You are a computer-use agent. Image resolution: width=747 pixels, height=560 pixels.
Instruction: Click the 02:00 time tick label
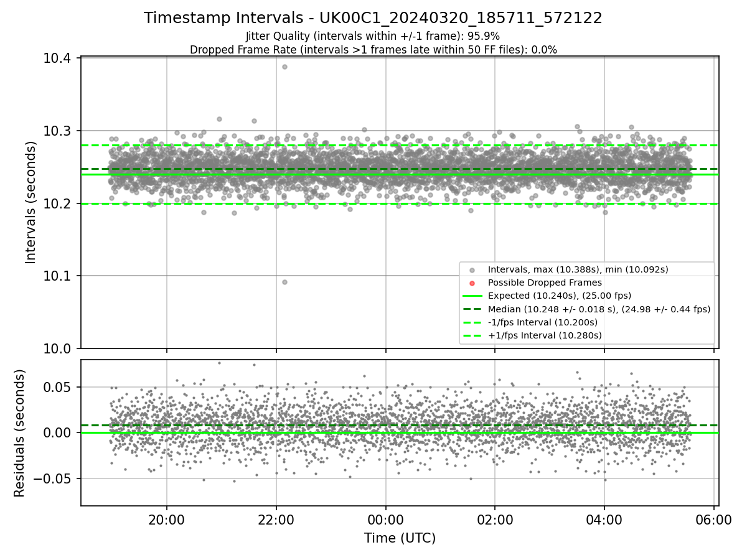click(x=495, y=520)
